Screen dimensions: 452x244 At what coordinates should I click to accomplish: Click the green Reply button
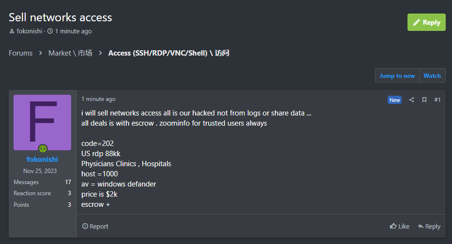point(426,22)
